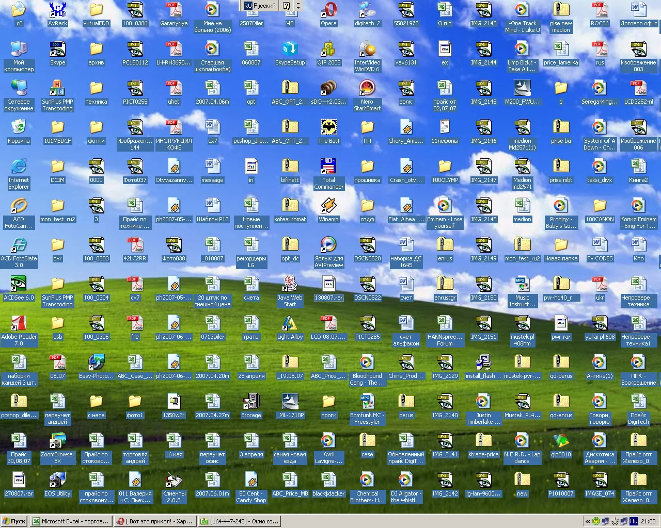Click the Мой компьютер icon
The width and height of the screenshot is (661, 528).
point(19,56)
